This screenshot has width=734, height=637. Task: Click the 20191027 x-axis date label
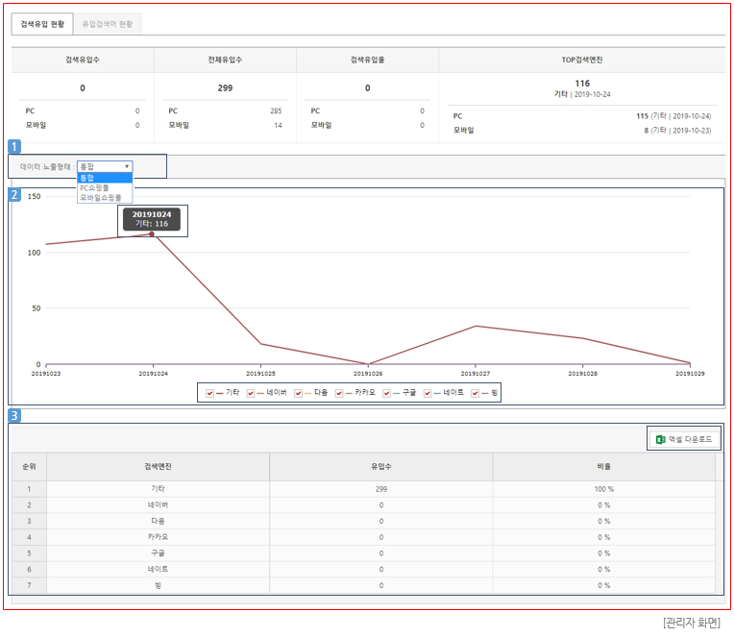476,374
